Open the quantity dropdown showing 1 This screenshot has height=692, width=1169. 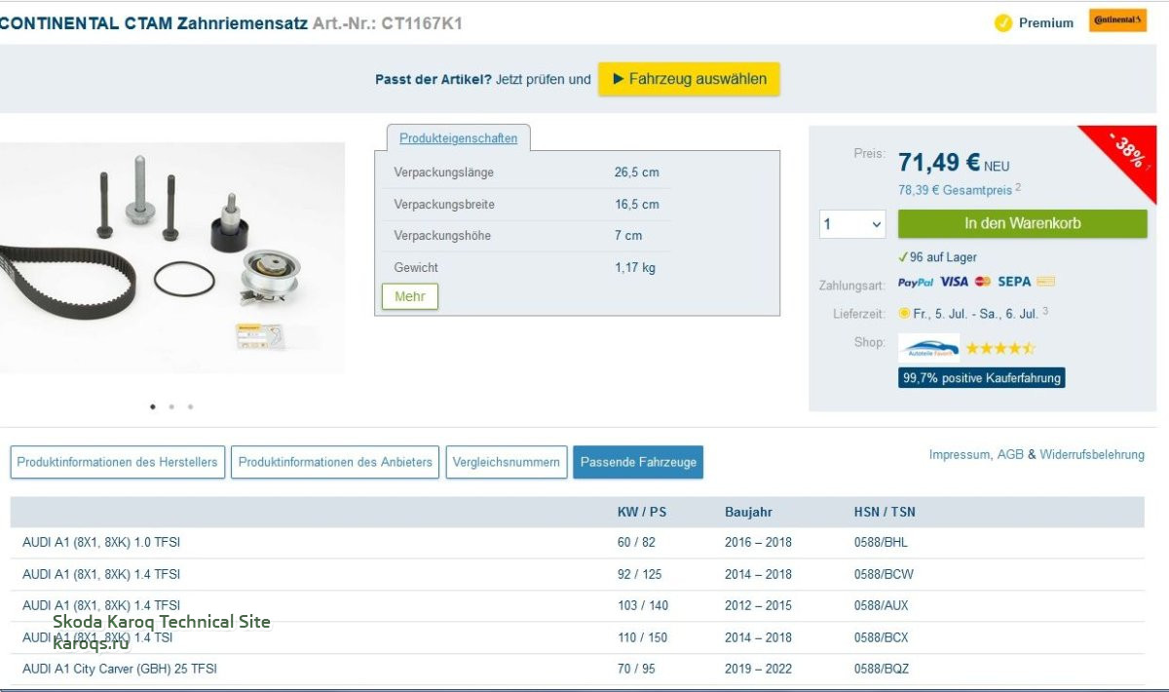[852, 224]
